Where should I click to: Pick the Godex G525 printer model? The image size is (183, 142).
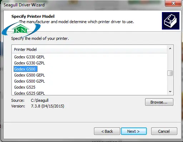coord(25,87)
